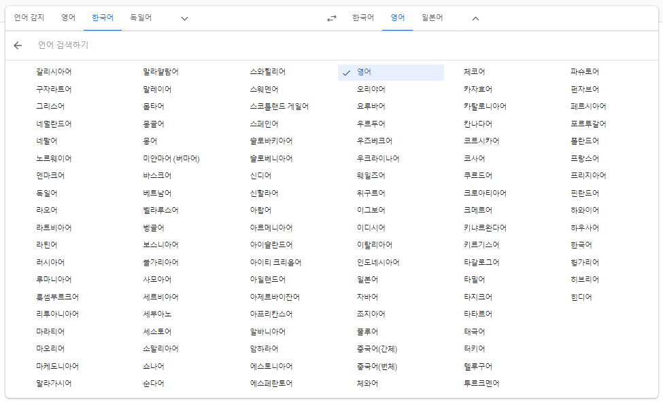Select the 독일어 source language tab

pyautogui.click(x=141, y=18)
